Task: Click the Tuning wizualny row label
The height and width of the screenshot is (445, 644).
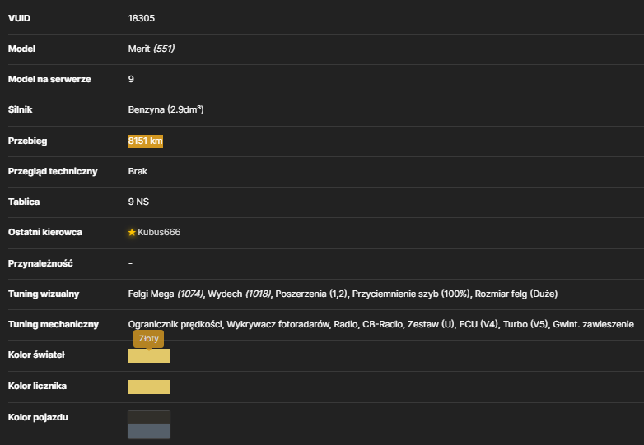Action: (44, 294)
